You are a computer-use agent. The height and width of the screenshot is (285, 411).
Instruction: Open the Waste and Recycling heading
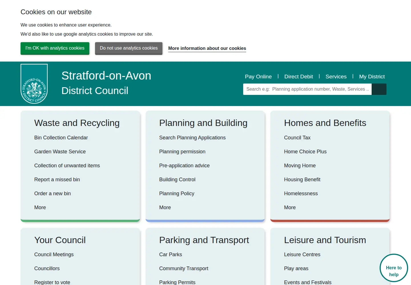(77, 123)
